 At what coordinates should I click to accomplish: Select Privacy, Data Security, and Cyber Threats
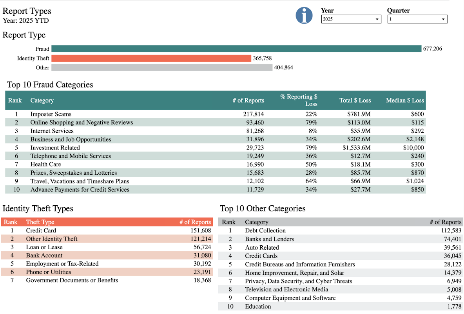click(298, 281)
